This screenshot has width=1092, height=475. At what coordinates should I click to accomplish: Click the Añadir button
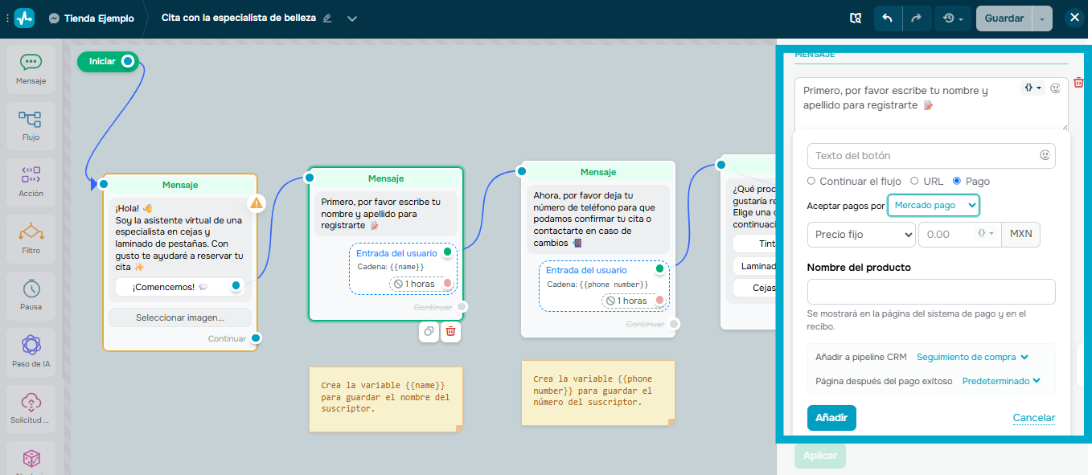point(831,418)
